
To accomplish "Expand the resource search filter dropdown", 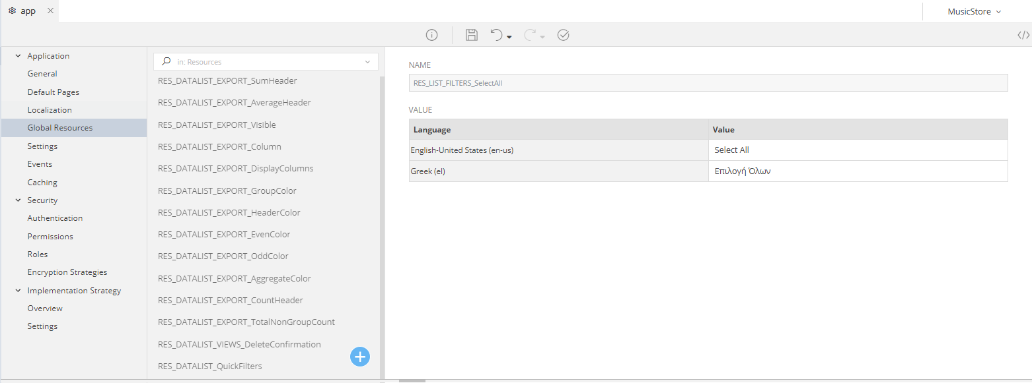I will (368, 62).
